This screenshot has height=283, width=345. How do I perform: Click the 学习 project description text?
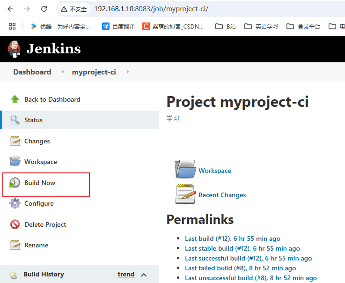click(x=173, y=119)
